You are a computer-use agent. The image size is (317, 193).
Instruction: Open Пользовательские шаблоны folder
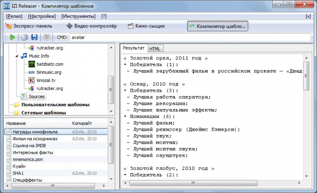click(x=55, y=105)
